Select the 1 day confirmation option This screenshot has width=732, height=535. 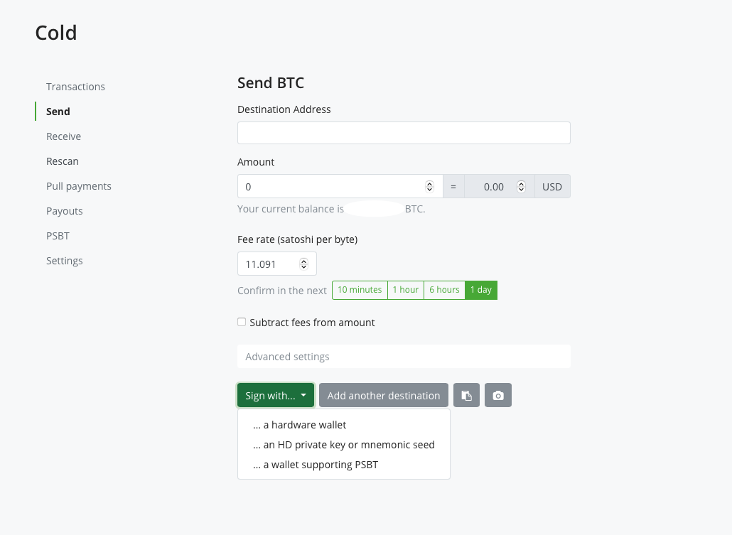(481, 290)
